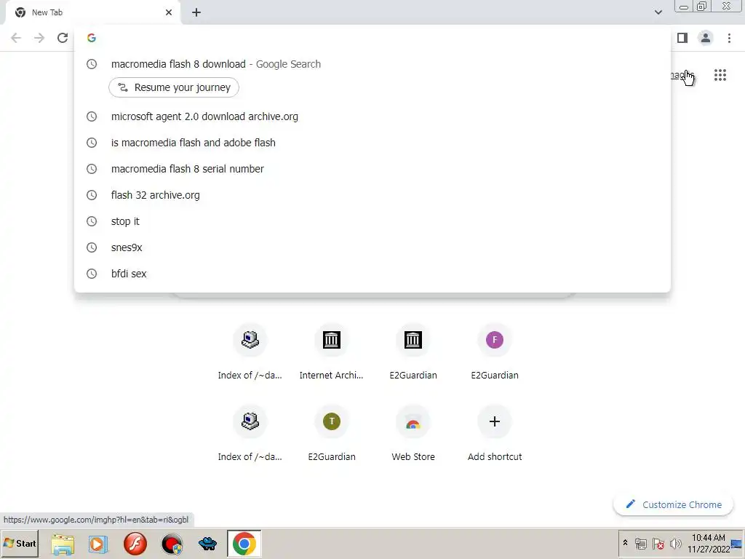Select suggestion is macromedia flash and adobe flash
This screenshot has width=745, height=559.
tap(372, 143)
